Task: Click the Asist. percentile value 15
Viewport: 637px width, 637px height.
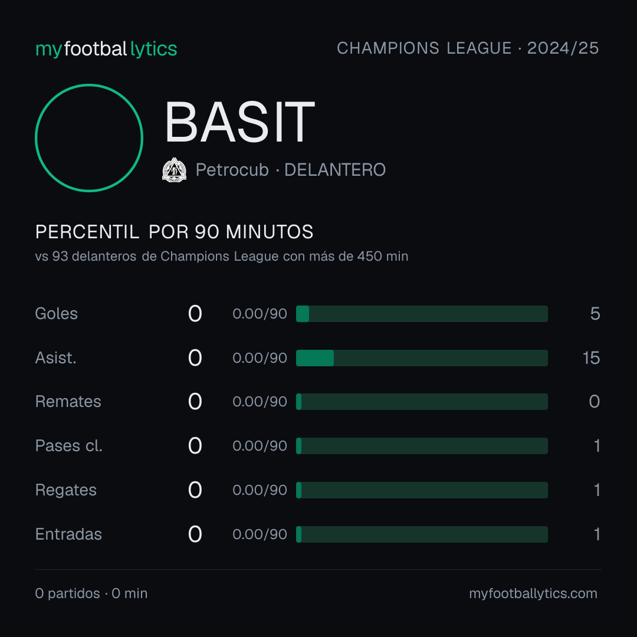Action: tap(591, 358)
